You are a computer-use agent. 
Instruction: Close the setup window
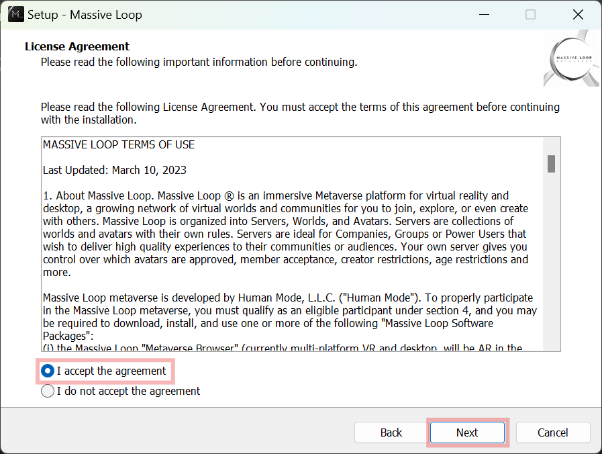[578, 15]
